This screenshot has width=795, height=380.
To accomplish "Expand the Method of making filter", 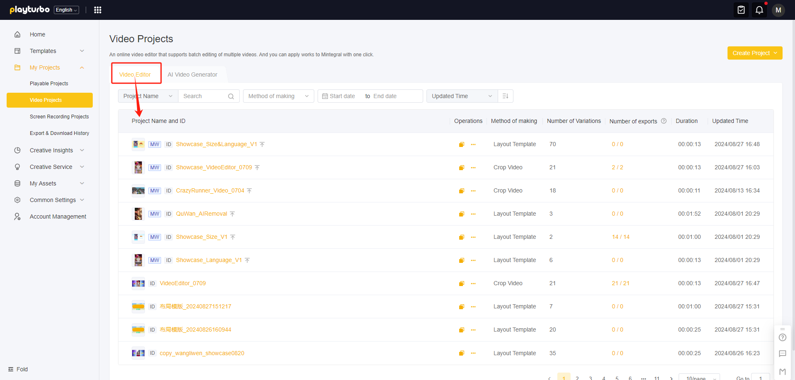I will coord(278,96).
